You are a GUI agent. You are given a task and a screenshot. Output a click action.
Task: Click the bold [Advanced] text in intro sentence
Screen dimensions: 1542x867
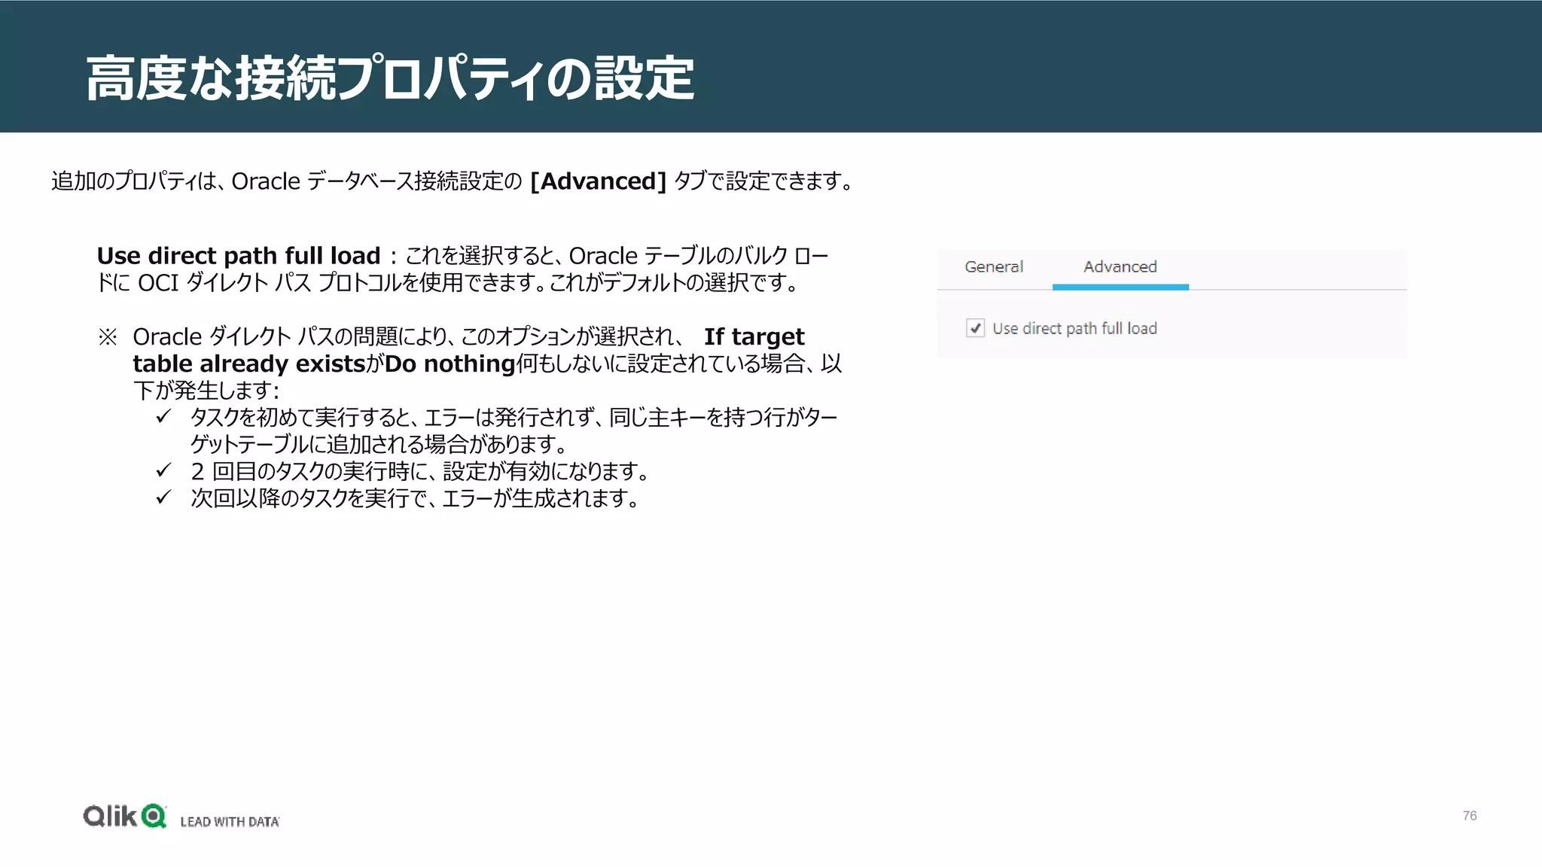(x=599, y=181)
